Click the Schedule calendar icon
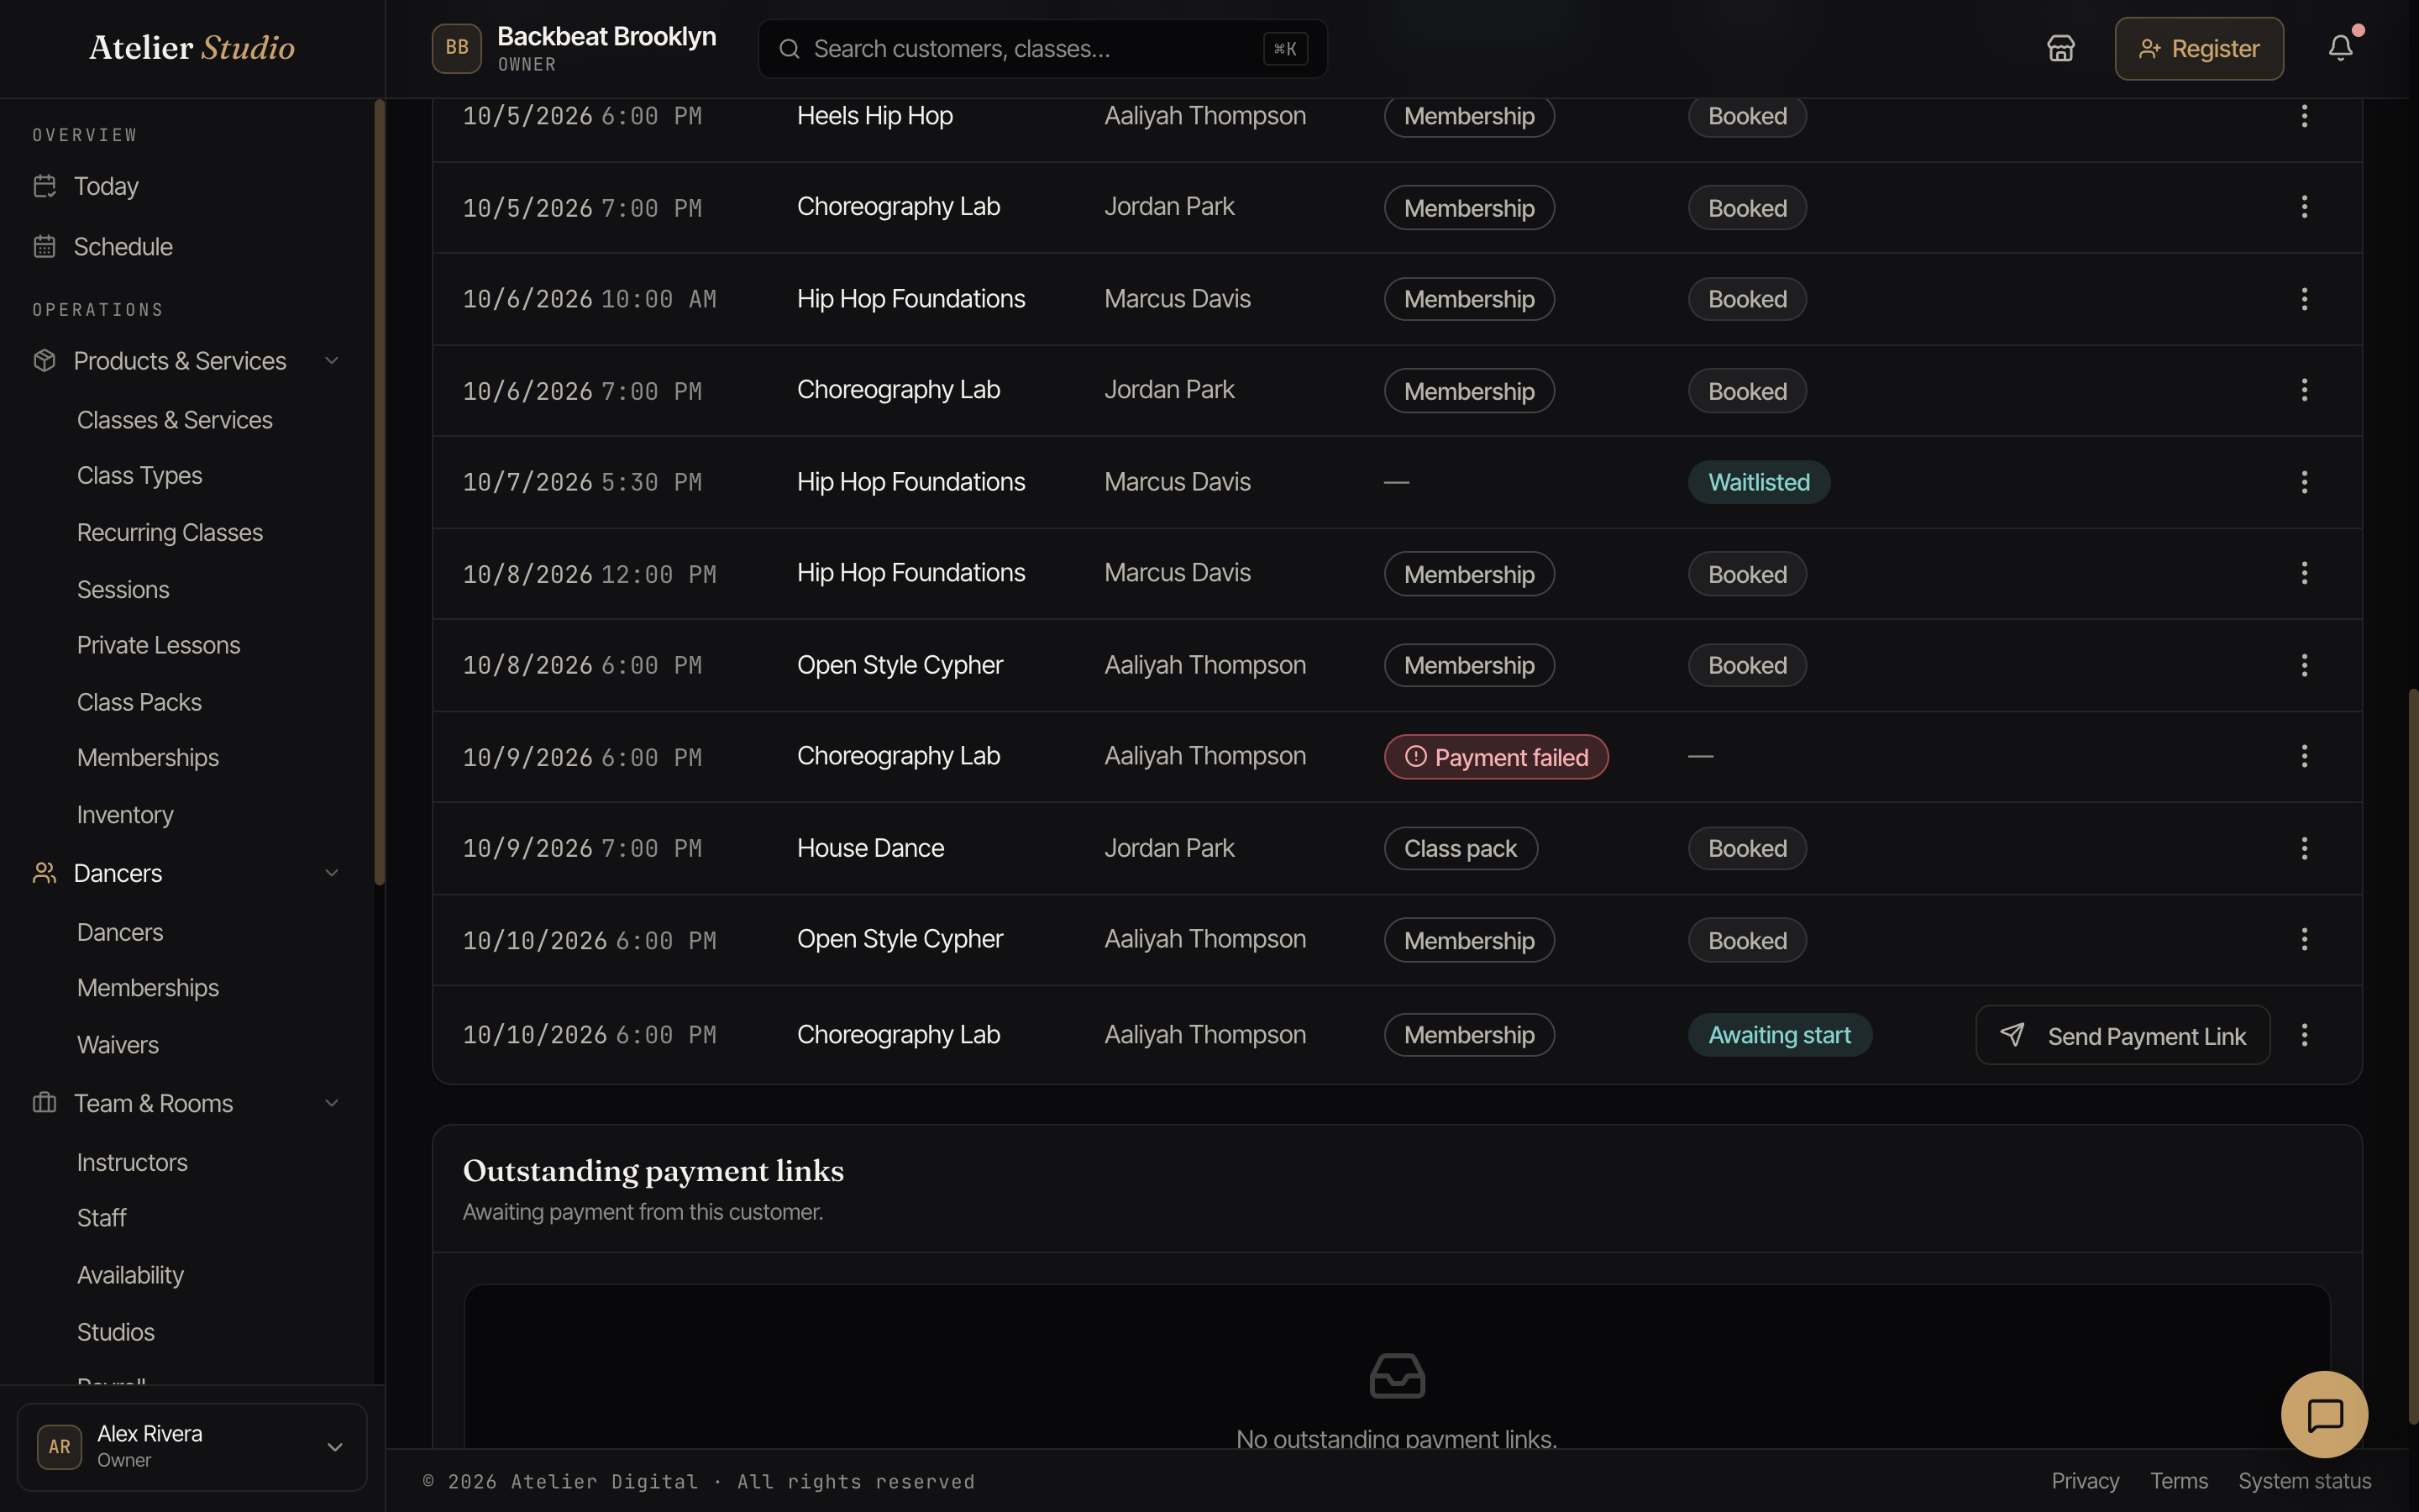Viewport: 2419px width, 1512px height. (x=44, y=246)
